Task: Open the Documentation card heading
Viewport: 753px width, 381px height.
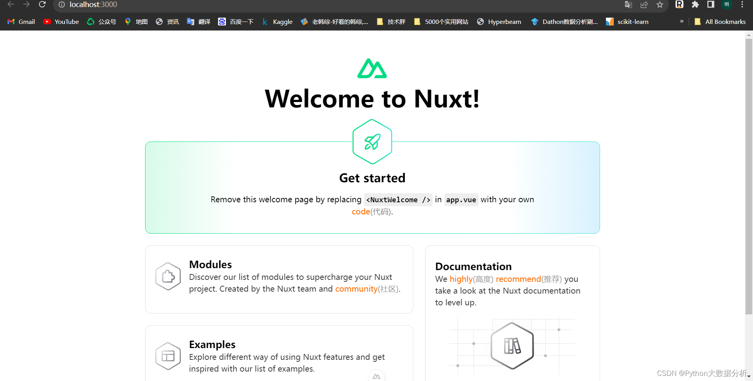Action: point(473,267)
